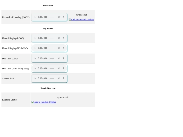
Task: Open options for Dial Tone (With fading beep)
Action: 63,68
